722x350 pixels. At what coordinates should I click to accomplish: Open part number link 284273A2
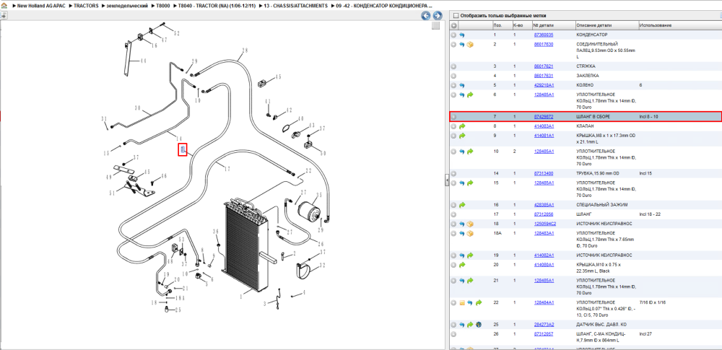pyautogui.click(x=544, y=325)
